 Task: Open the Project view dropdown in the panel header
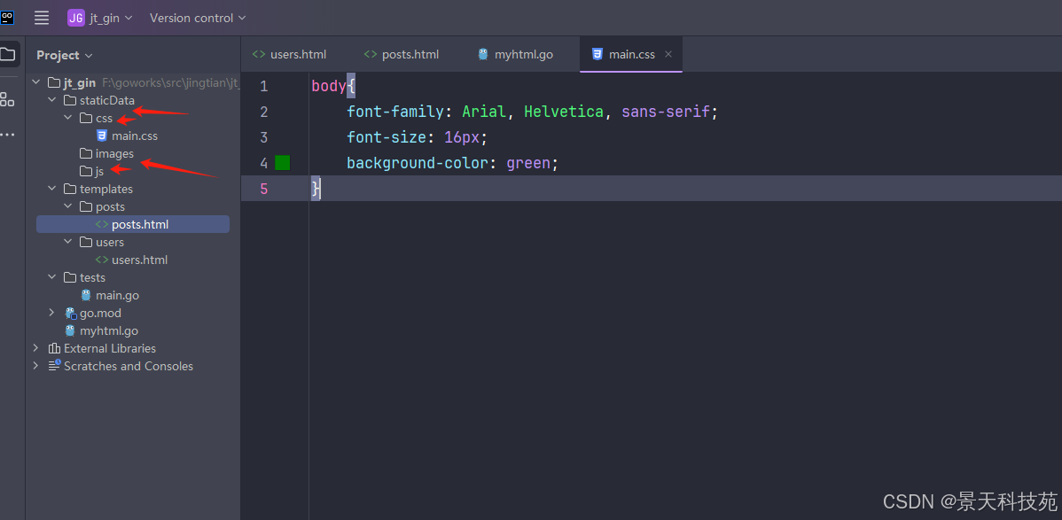[65, 55]
